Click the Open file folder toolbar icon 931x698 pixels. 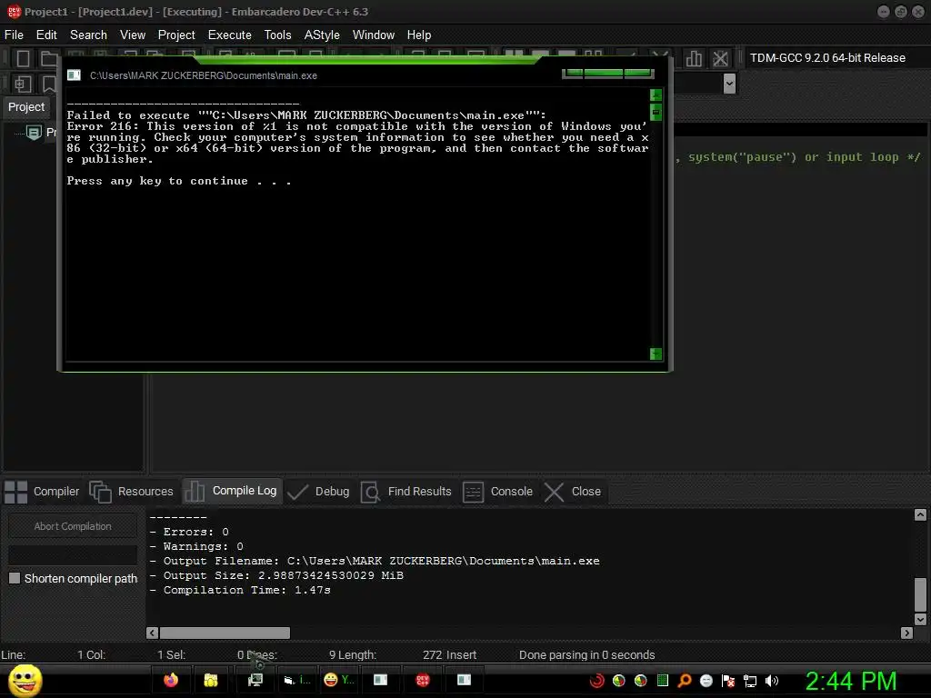(x=49, y=58)
